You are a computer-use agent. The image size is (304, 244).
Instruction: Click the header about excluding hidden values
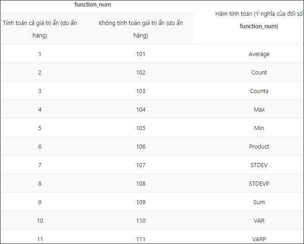tap(140, 29)
